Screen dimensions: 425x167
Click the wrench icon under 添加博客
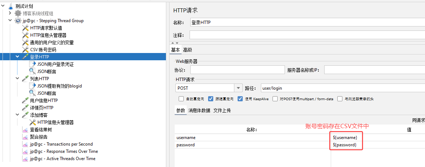(x=32, y=122)
